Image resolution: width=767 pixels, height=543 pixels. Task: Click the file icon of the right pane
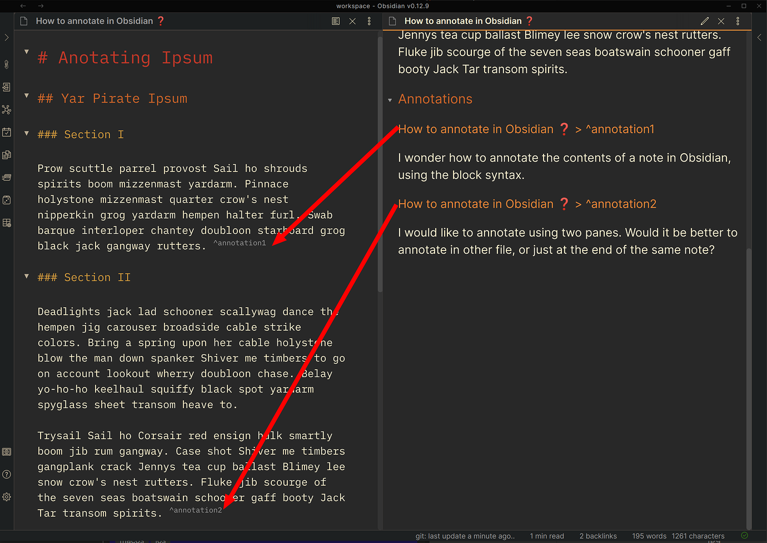point(392,21)
